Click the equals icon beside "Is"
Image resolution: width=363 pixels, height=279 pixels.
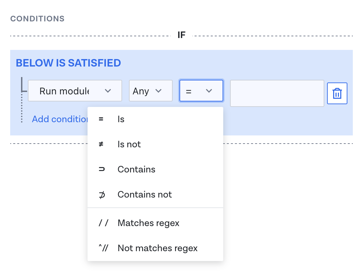(x=101, y=119)
